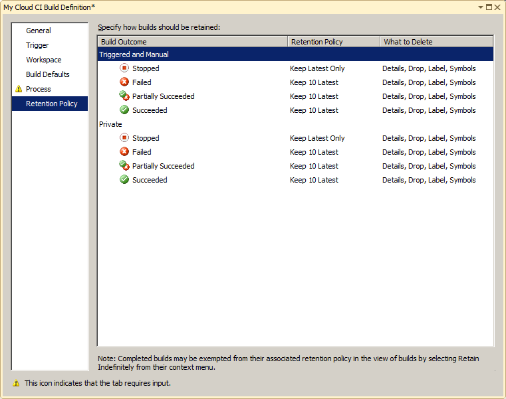Select the Triggered and Manual group row
Viewport: 506px width, 399px height.
(134, 54)
